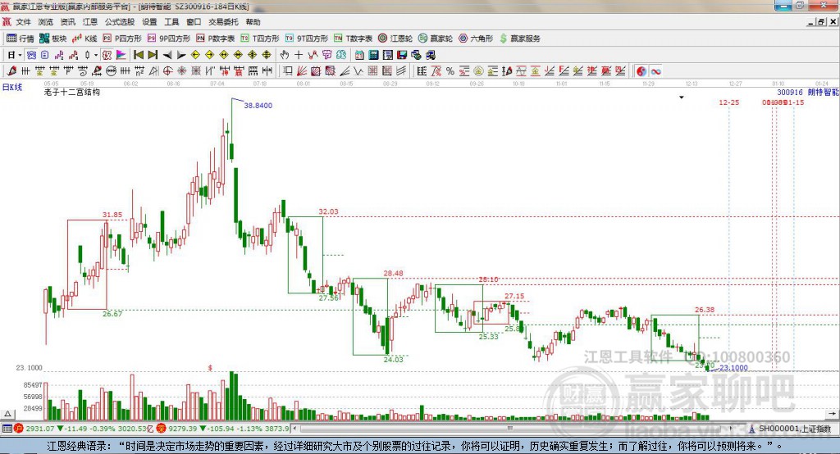Open the 公式选股 menu
This screenshot has height=454, width=840.
120,22
